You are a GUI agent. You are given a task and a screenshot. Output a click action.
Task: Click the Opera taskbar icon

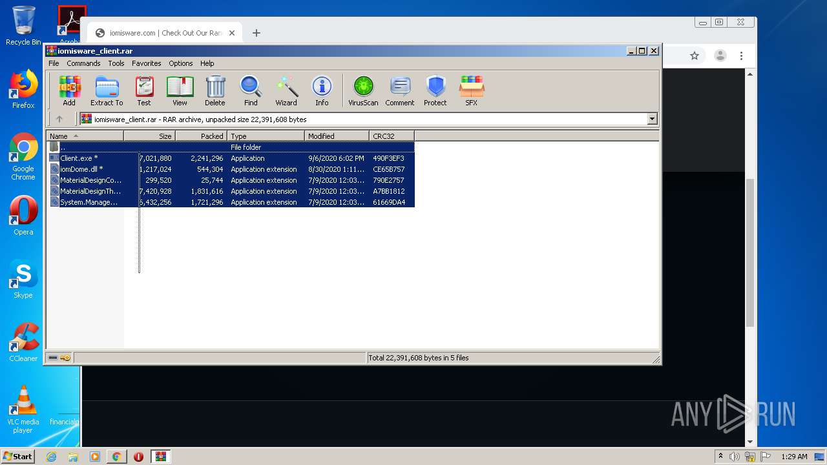click(x=138, y=457)
